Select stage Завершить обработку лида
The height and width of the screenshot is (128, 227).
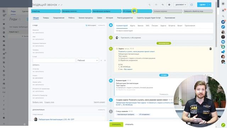pyautogui.click(x=198, y=11)
